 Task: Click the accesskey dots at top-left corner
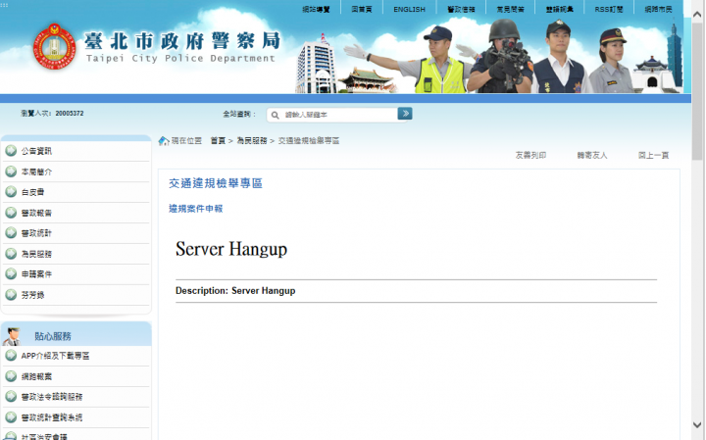[x=5, y=5]
